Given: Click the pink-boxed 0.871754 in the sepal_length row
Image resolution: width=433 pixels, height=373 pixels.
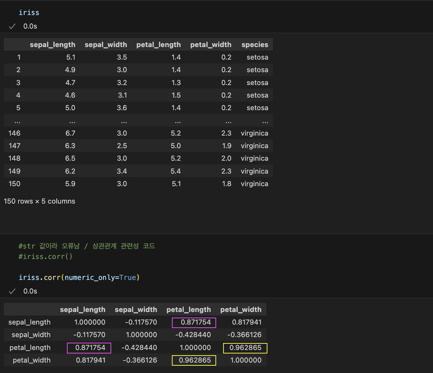Looking at the screenshot, I should click(194, 322).
